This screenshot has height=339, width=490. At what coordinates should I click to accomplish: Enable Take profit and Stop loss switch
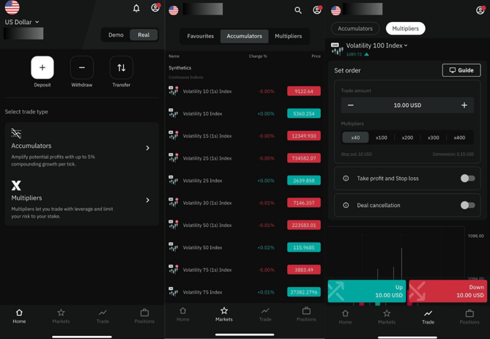pyautogui.click(x=468, y=179)
